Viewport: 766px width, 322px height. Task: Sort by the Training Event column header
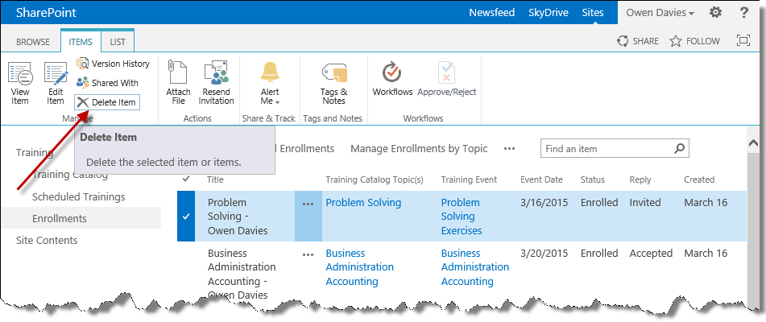pos(469,180)
